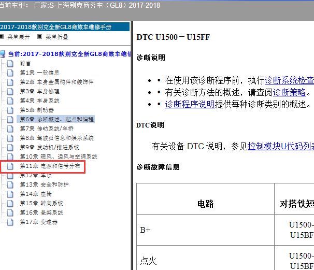Open 第14章 座椅
Screen dimensions: 314x270
[x=36, y=194]
